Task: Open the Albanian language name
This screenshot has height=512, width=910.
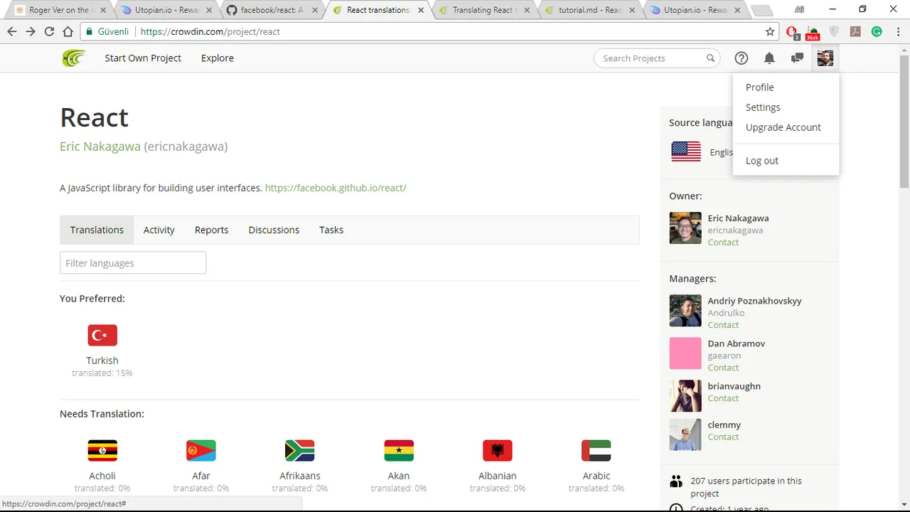Action: tap(498, 476)
